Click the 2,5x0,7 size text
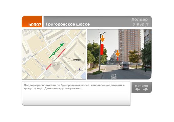This screenshot has width=174, height=122. click(x=140, y=25)
